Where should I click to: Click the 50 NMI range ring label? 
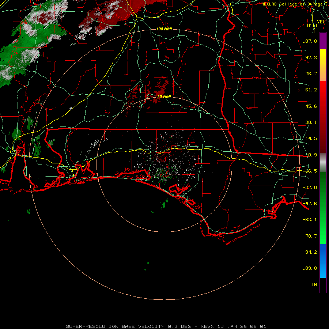pos(164,97)
